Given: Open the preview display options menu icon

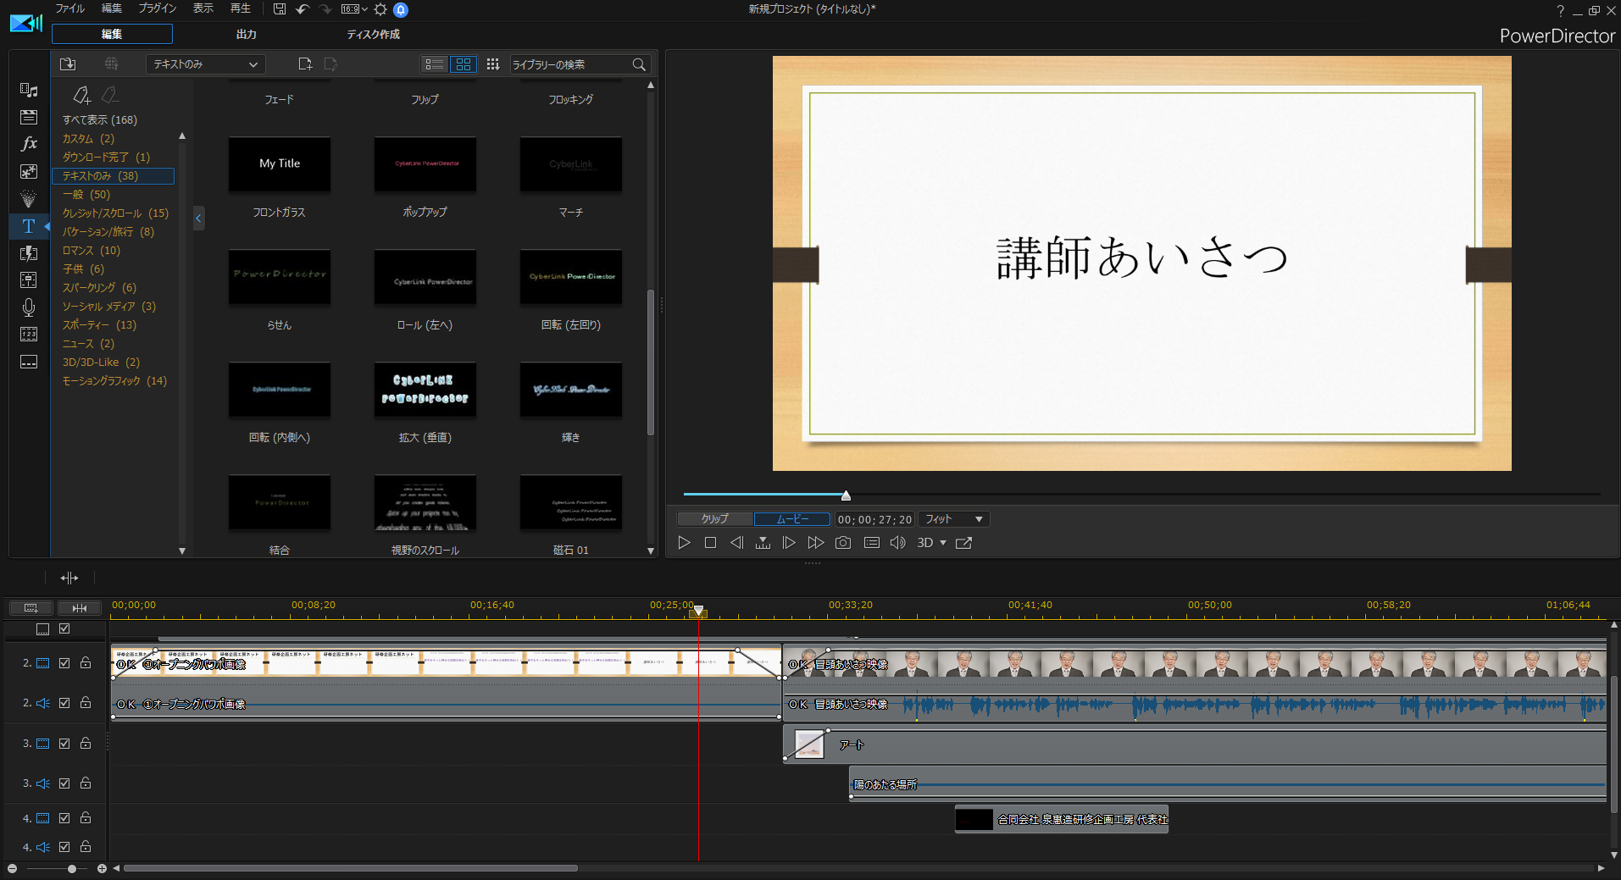Looking at the screenshot, I should click(x=871, y=543).
